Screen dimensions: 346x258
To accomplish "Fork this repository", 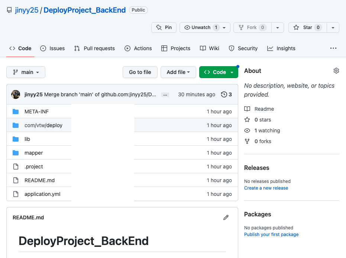I will 252,28.
